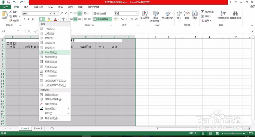Open the File (文件) tab

point(5,7)
